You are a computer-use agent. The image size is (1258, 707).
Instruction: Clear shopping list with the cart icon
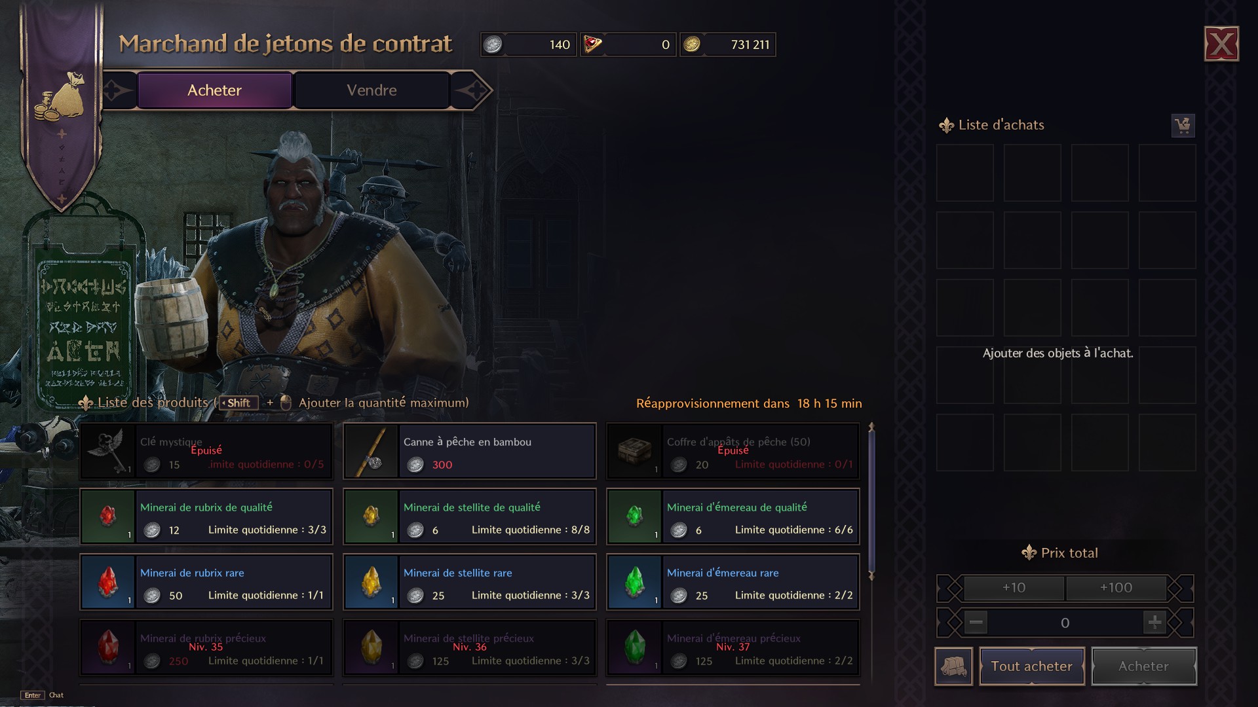point(1183,126)
